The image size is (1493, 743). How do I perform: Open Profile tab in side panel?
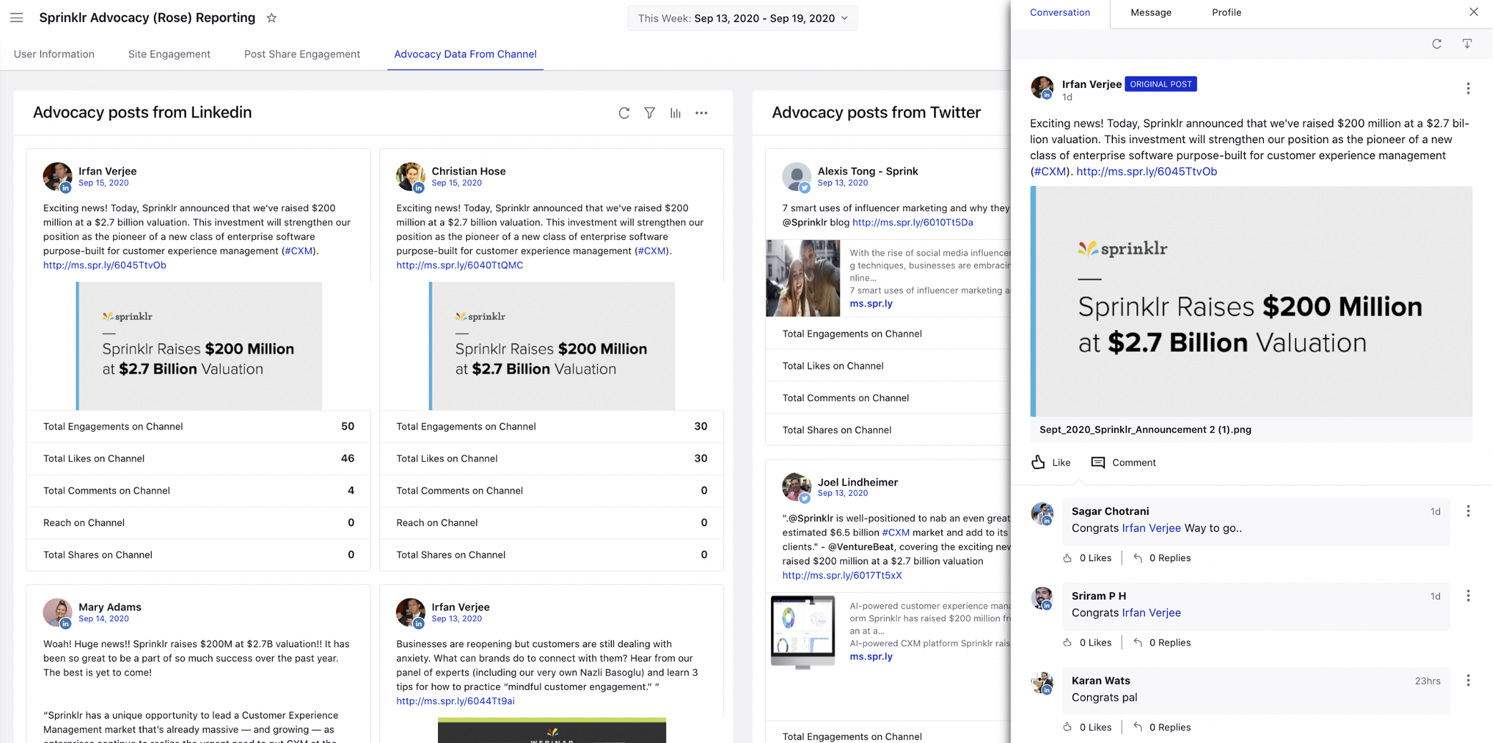pos(1226,13)
